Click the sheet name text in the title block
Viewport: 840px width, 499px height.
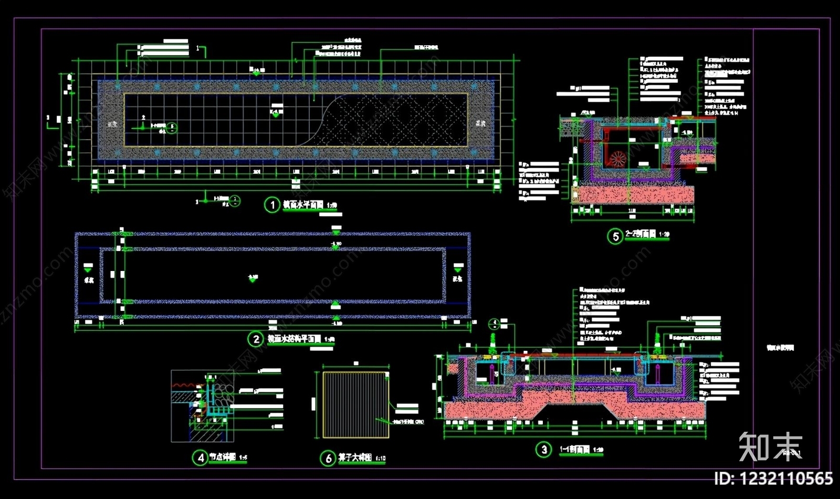tap(780, 348)
